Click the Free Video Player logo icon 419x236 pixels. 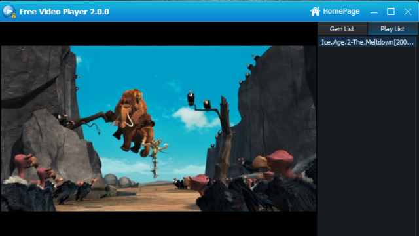(x=9, y=11)
